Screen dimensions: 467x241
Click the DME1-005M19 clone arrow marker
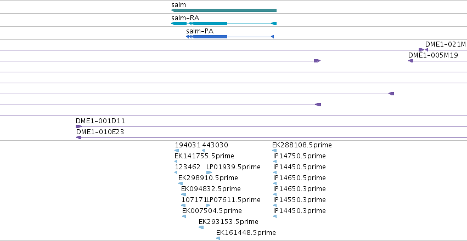[410, 61]
